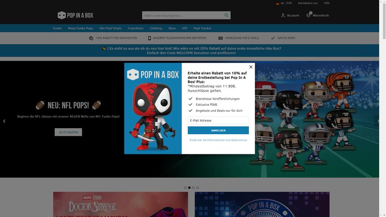Close the newsletter popup
386x217 pixels.
(250, 67)
